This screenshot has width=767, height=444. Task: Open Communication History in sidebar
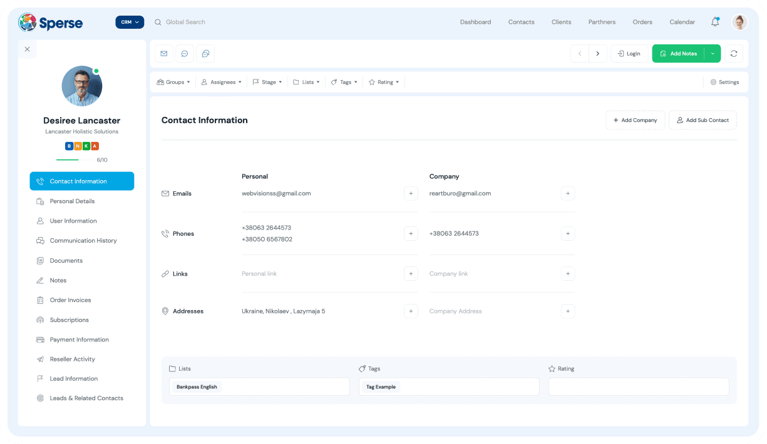(83, 241)
